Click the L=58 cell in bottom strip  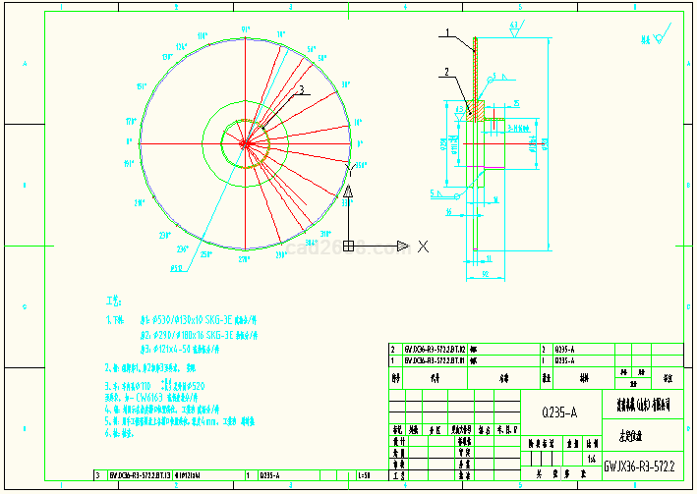pyautogui.click(x=363, y=475)
